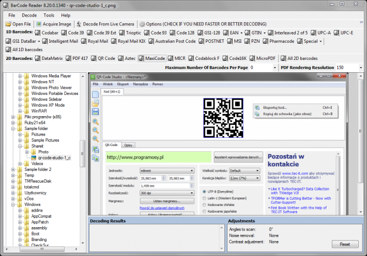Click Acquire Image in the toolbar
Viewport: 367px width, 256px height.
tap(54, 24)
